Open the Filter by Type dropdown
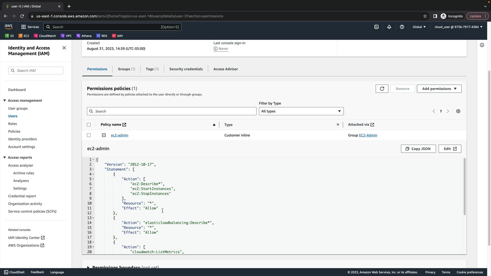491x276 pixels. (301, 111)
